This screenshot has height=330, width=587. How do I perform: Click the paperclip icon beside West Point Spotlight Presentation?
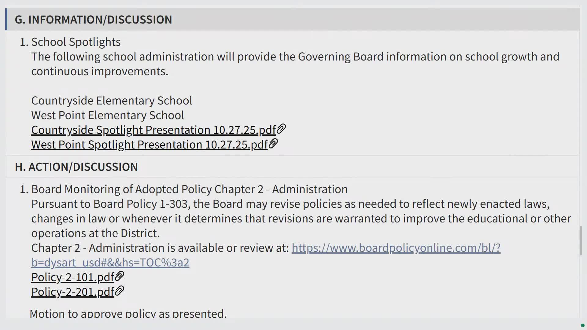pos(273,144)
